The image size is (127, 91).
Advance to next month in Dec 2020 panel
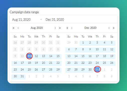tap(109, 28)
